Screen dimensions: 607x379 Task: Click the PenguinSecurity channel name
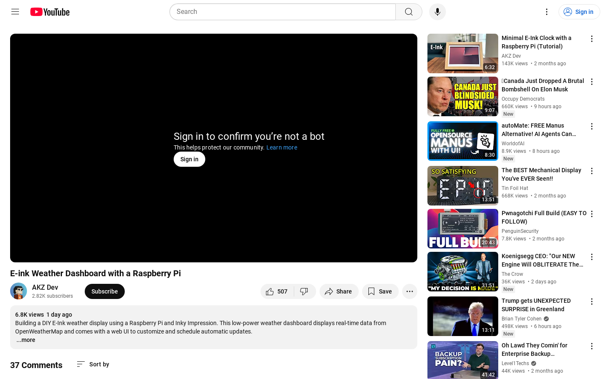(520, 231)
